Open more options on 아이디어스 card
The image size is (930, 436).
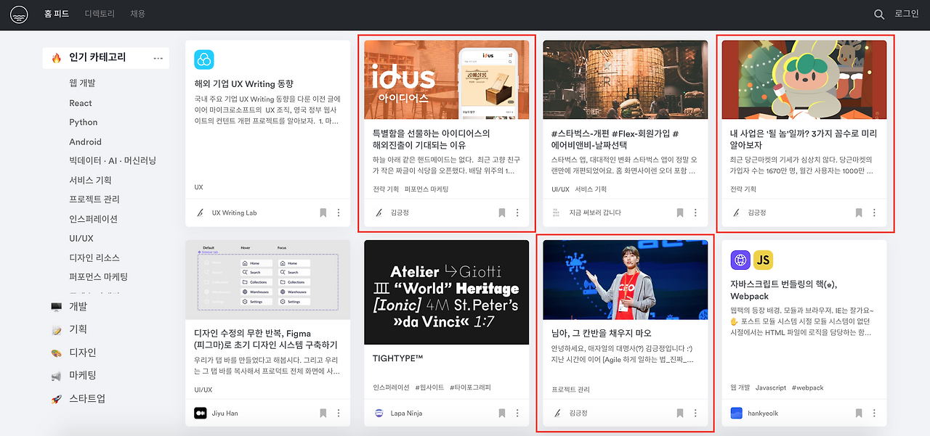(517, 213)
